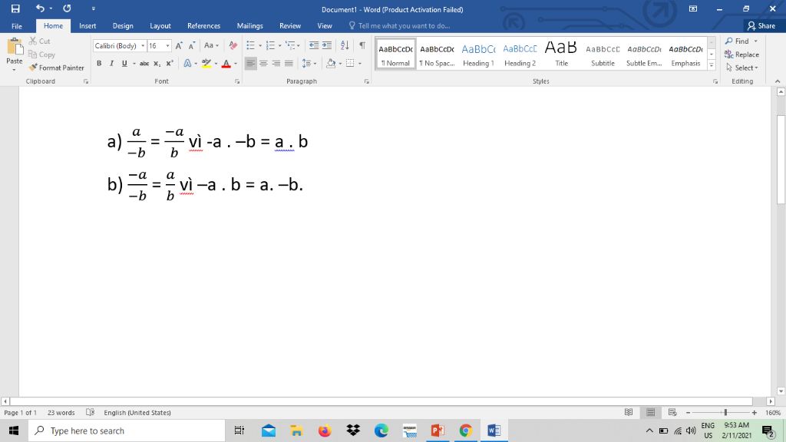This screenshot has width=786, height=442.
Task: Switch to the References tab
Action: 203,25
